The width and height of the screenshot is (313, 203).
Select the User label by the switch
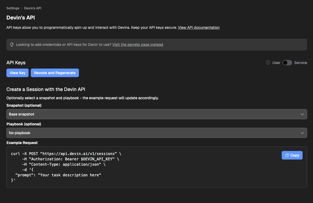tap(276, 63)
